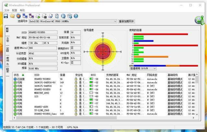Viewport: 207px width, 132px height.
Task: Click the blue globe toolbar icon
Action: tap(63, 16)
